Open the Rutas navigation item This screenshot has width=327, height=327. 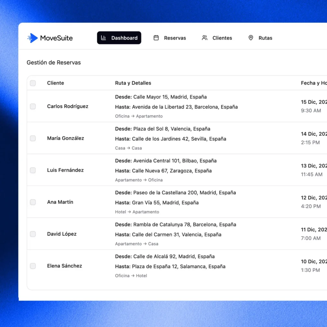click(265, 38)
